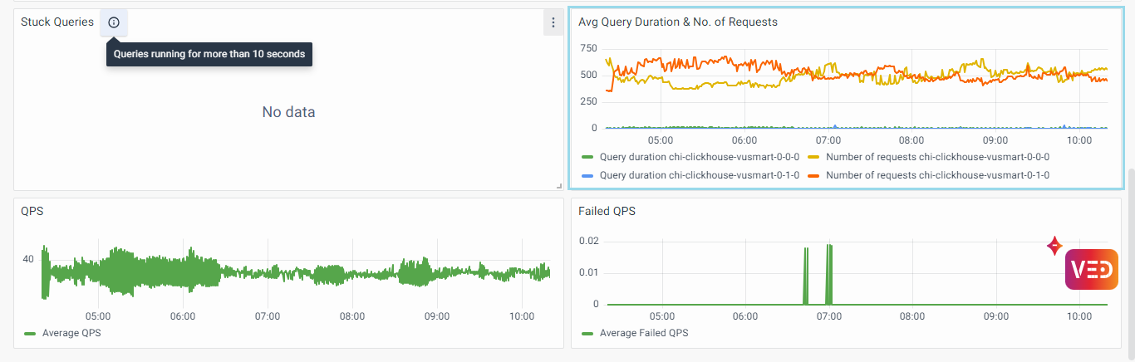Click blue swatch for Query duration vusmart-0-1-0

pyautogui.click(x=587, y=175)
